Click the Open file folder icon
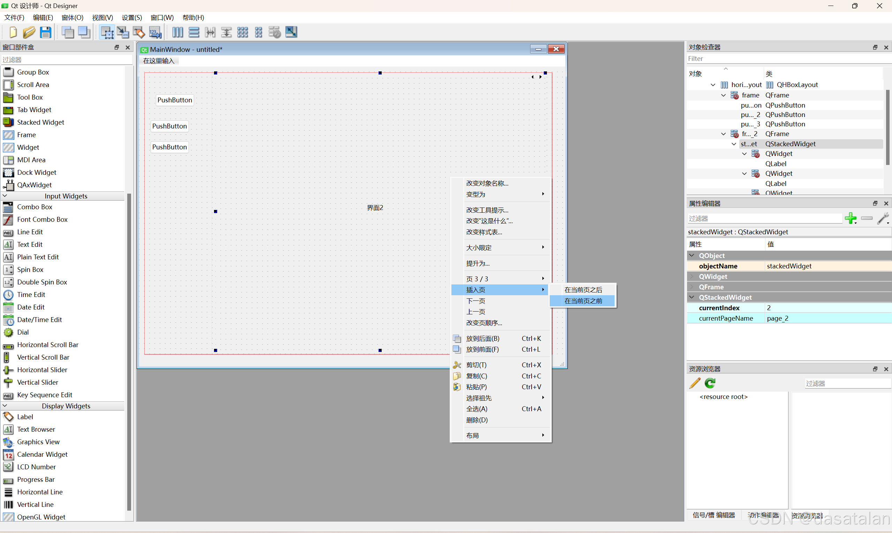892x533 pixels. pyautogui.click(x=29, y=32)
